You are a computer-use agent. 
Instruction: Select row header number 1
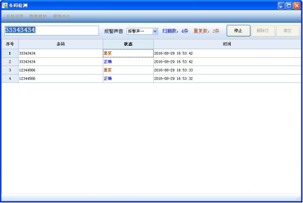click(10, 53)
